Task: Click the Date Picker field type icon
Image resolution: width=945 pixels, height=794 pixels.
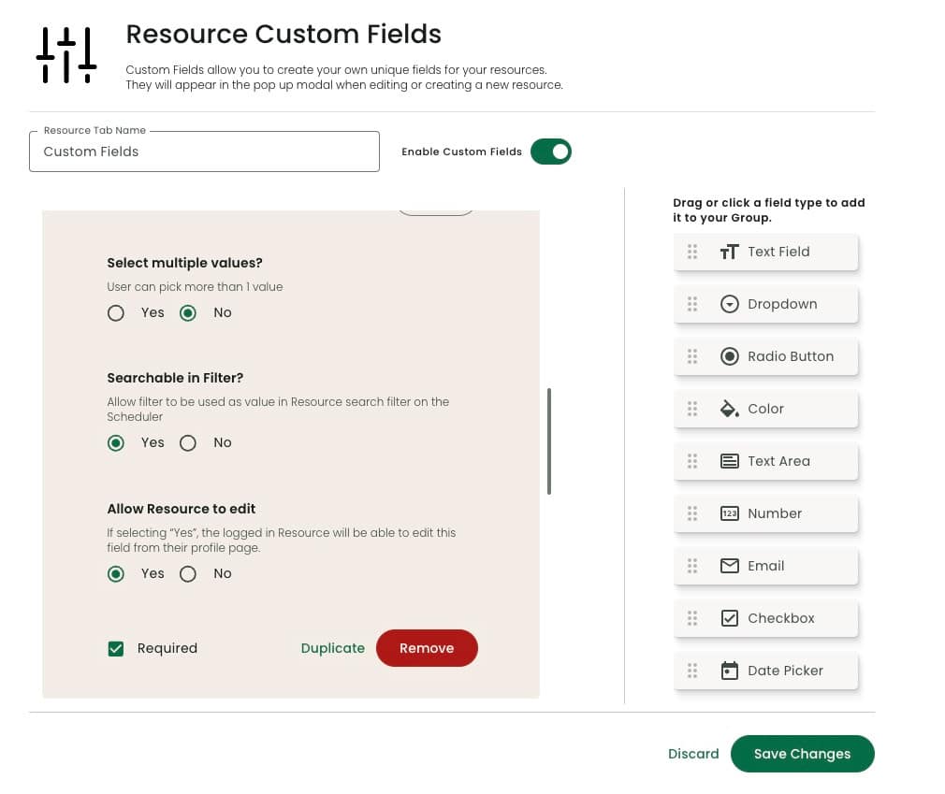Action: point(730,671)
